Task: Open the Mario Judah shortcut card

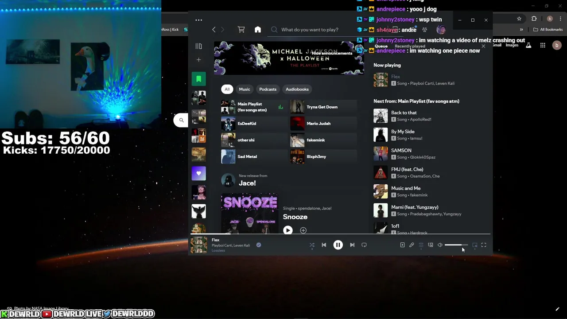Action: click(323, 124)
